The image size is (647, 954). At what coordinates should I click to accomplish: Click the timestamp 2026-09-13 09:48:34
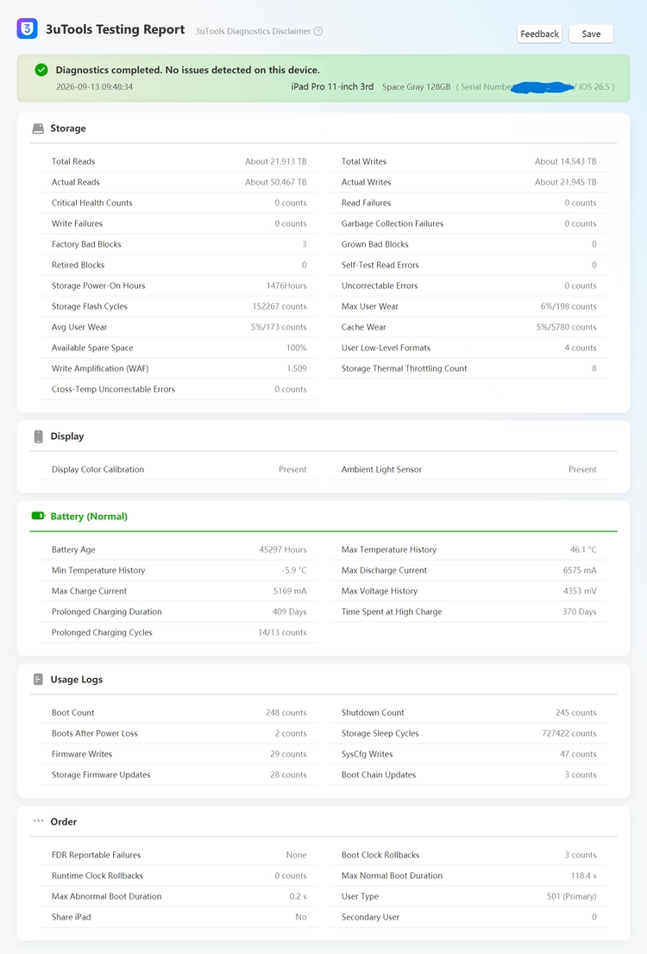pyautogui.click(x=94, y=87)
